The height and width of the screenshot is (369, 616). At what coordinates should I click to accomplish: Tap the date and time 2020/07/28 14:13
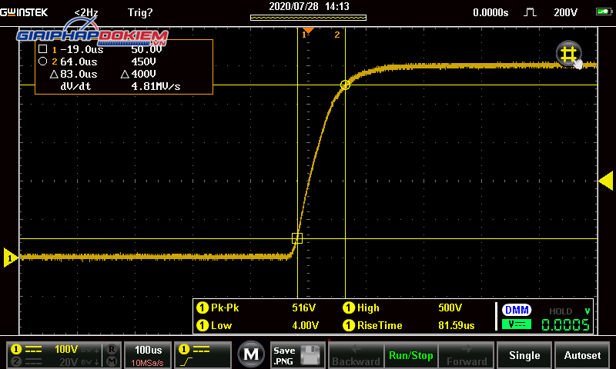(x=309, y=6)
